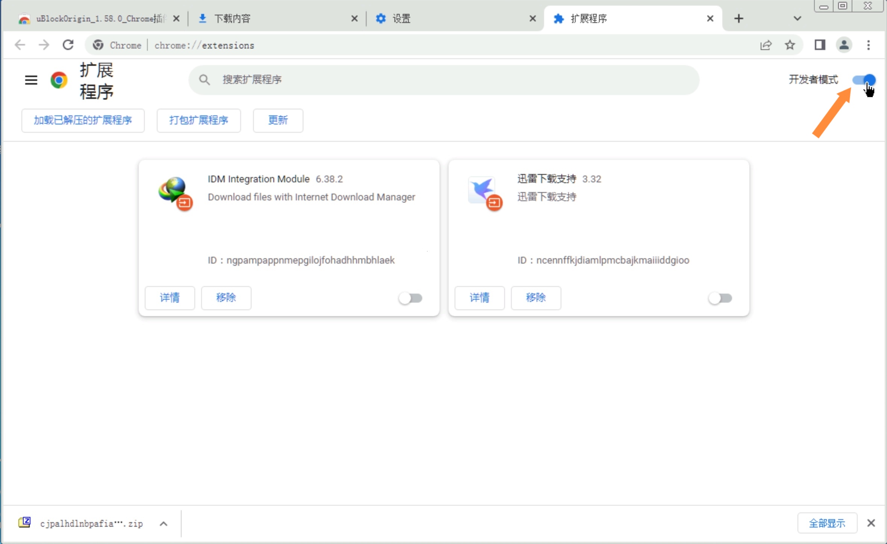Turn off developer mode toggle

(864, 80)
